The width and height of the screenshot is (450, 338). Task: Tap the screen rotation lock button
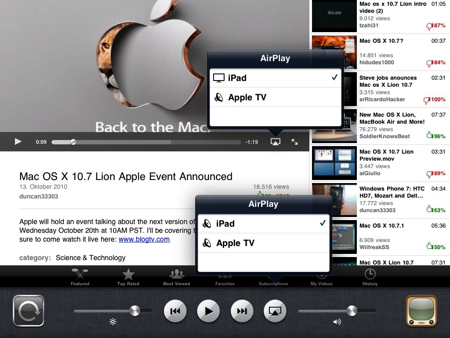[x=29, y=311]
